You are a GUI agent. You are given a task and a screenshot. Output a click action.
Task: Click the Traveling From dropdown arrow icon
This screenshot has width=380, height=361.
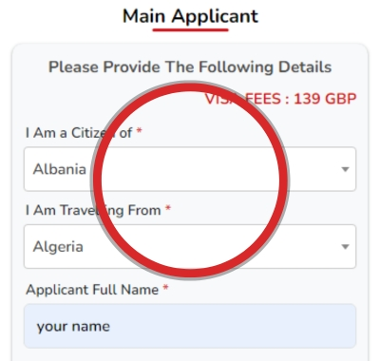point(345,247)
